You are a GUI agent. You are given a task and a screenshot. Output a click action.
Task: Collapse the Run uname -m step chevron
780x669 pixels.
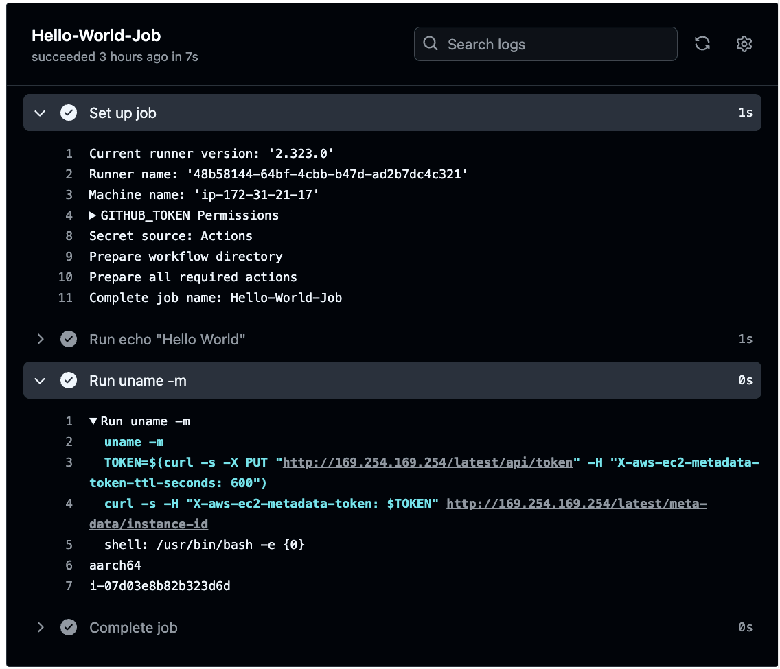(40, 381)
